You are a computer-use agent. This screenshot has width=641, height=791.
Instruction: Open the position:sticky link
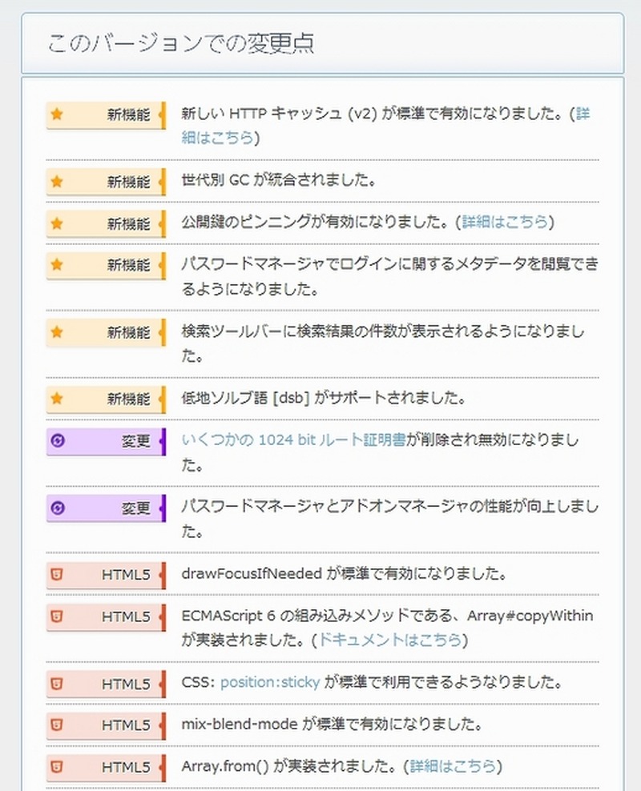coord(270,683)
